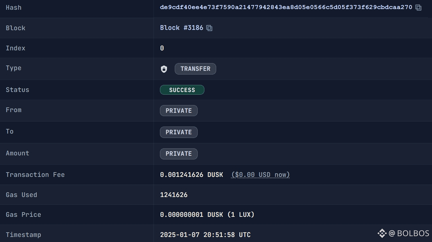Screen dimensions: 432x242
Task: Click the TRANSFER type badge
Action: (x=195, y=69)
